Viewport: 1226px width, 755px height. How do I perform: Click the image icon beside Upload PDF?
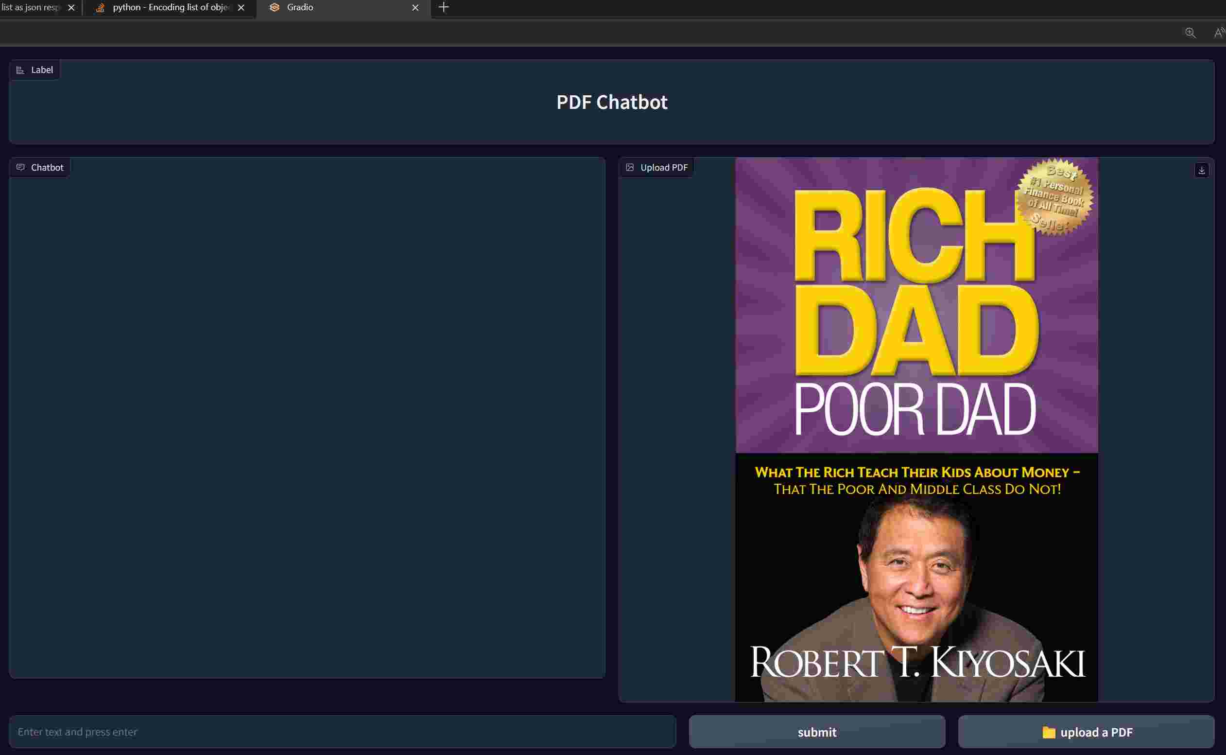pos(630,167)
